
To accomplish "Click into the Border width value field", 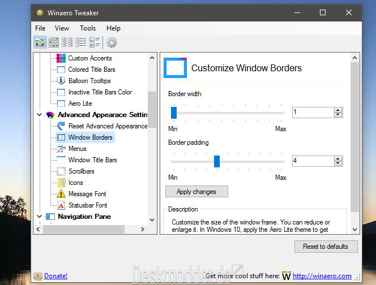I will [x=313, y=113].
